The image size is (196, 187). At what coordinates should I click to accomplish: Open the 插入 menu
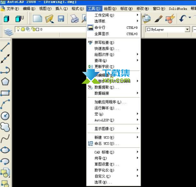point(61,9)
